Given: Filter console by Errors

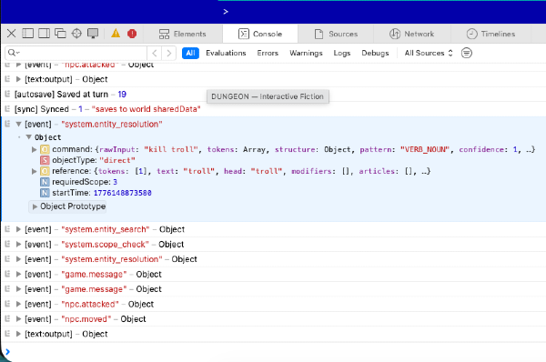Looking at the screenshot, I should (268, 53).
